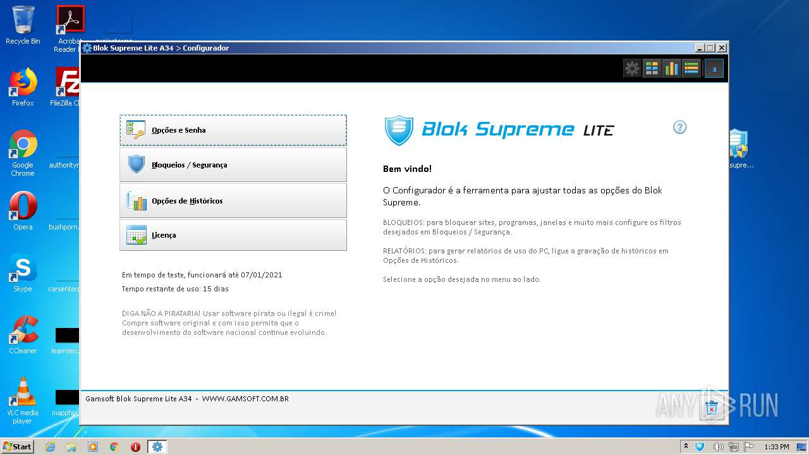This screenshot has height=455, width=809.
Task: Select Blok Supreme Configurador taskbar button
Action: [x=157, y=447]
